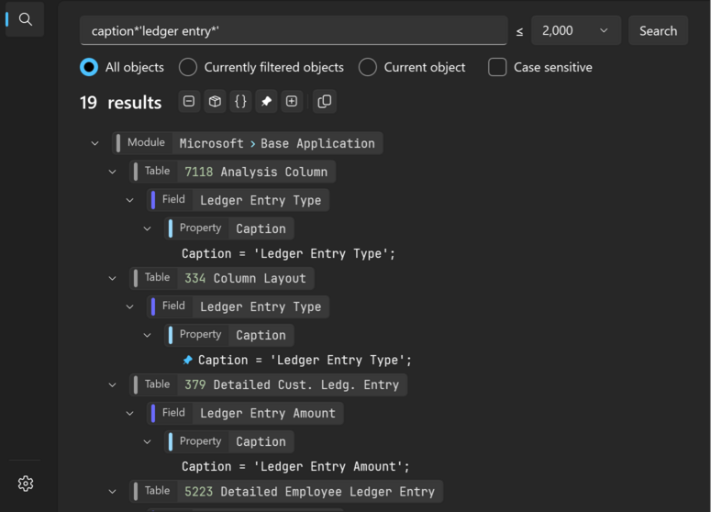
Task: Click the search query input field
Action: tap(294, 30)
